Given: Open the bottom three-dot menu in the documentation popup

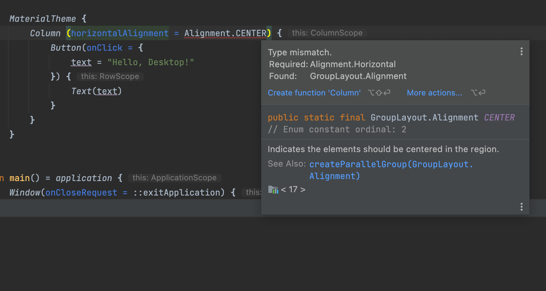Looking at the screenshot, I should pyautogui.click(x=521, y=207).
